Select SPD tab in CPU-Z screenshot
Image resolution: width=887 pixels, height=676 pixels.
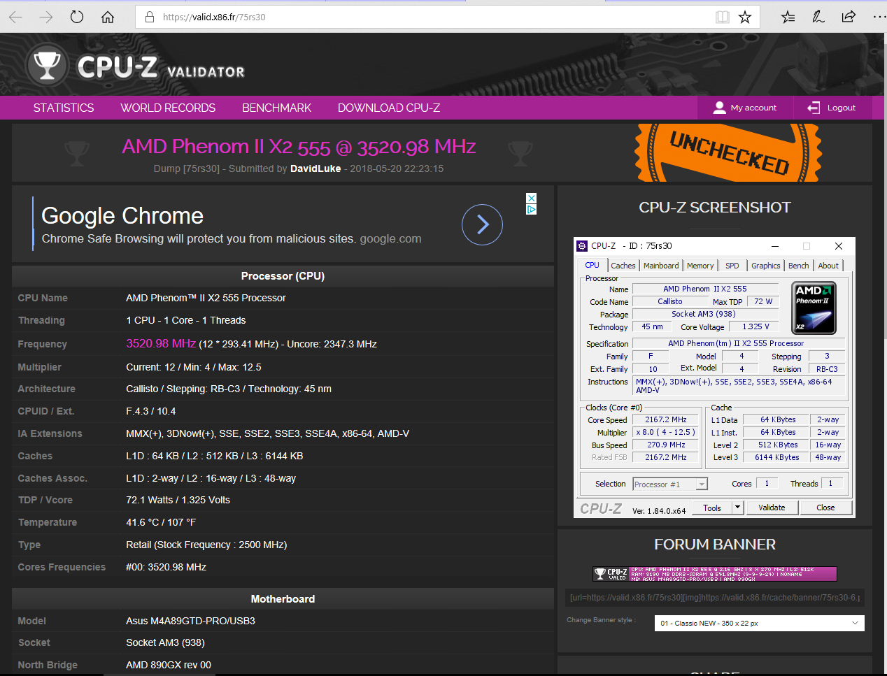(732, 266)
